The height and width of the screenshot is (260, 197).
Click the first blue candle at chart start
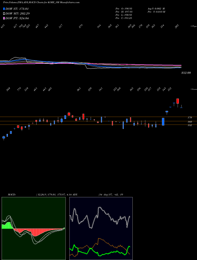click(x=4, y=137)
